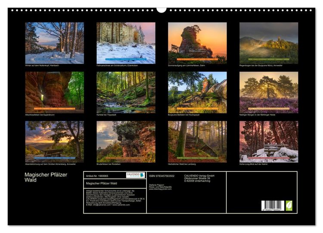Image resolution: width=323 pixels, height=233 pixels.
Task: Click caption 'Nebliger Morgen in der Mehlinger Heide'
Action: coord(257,115)
